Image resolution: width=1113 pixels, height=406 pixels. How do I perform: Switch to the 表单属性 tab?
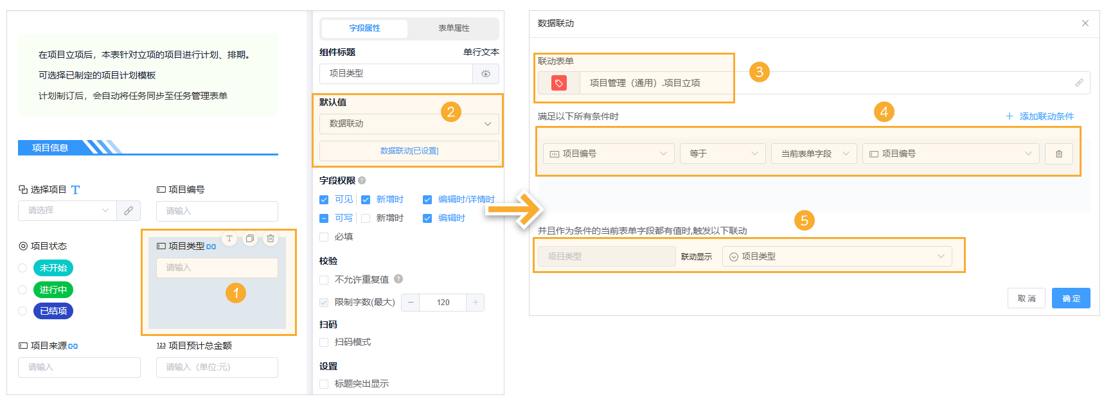454,28
